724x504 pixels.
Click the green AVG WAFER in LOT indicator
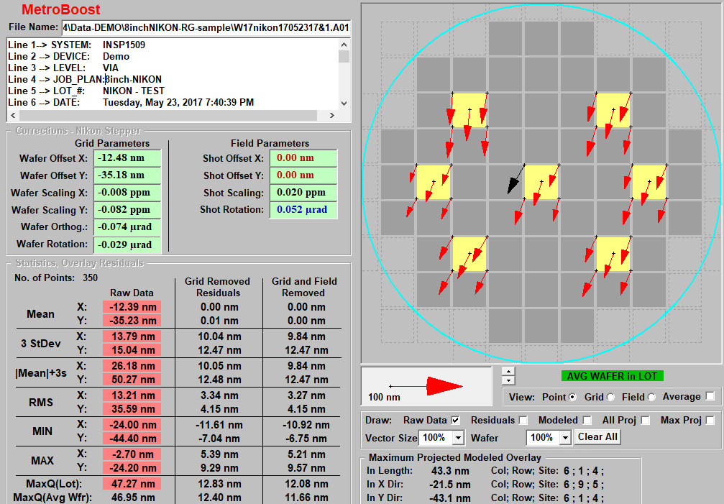coord(612,376)
